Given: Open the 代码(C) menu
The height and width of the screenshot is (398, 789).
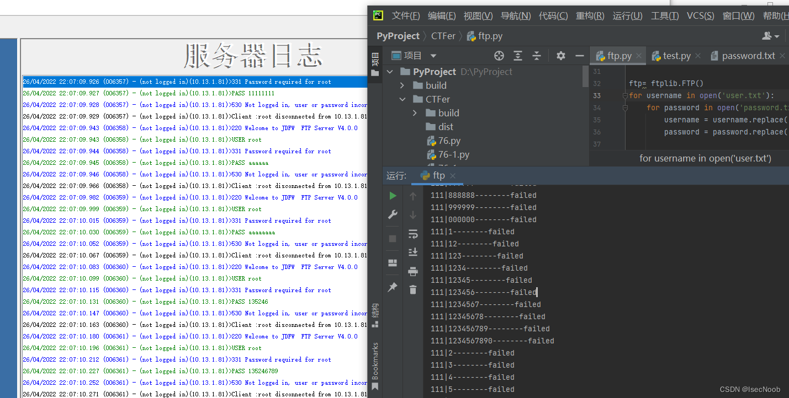Looking at the screenshot, I should click(x=553, y=15).
